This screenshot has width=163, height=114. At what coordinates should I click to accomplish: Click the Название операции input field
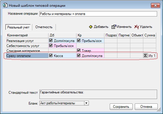pos(98,14)
